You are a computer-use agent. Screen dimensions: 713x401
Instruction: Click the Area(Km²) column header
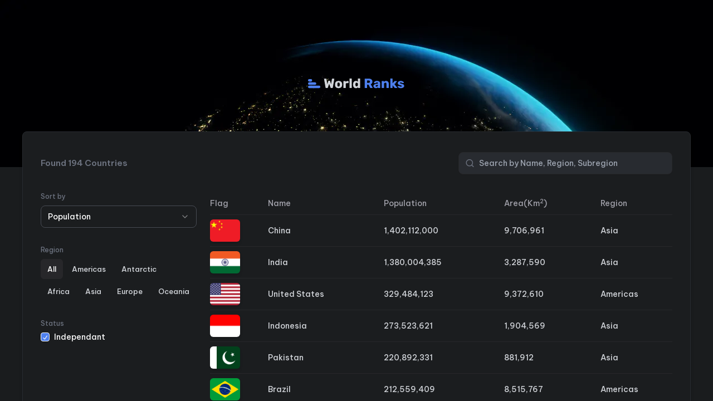click(x=526, y=203)
